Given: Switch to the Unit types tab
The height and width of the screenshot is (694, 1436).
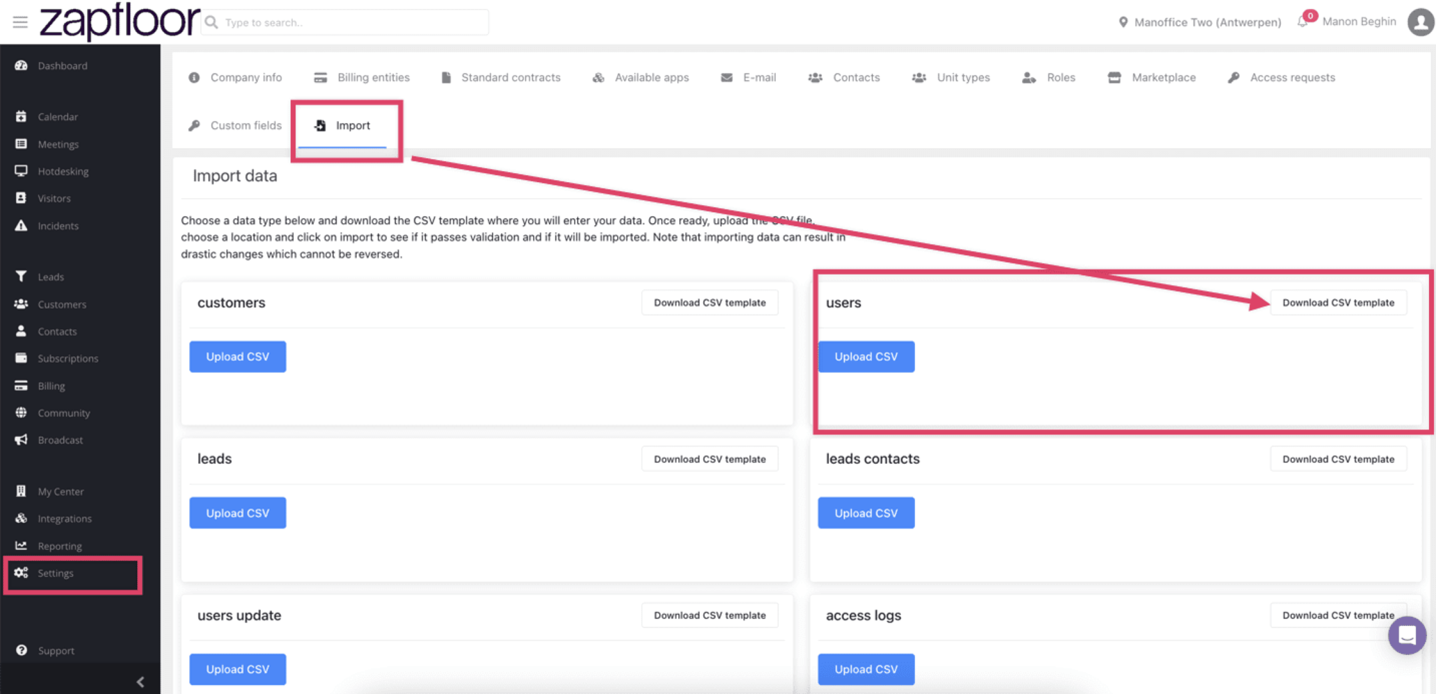Looking at the screenshot, I should click(951, 77).
